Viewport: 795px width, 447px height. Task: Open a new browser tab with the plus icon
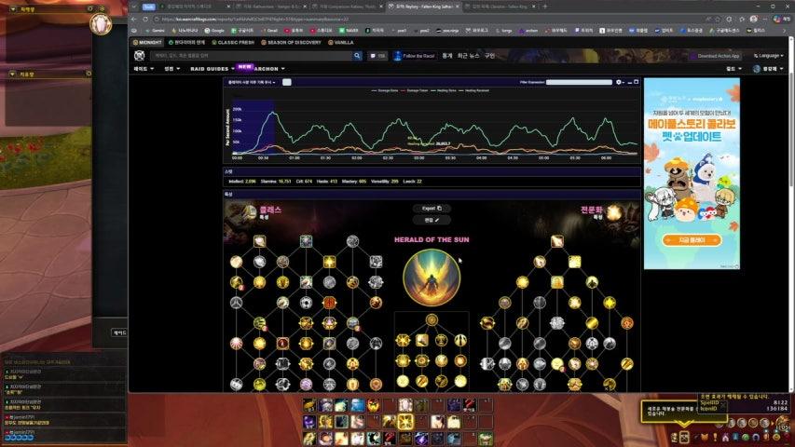tap(545, 7)
